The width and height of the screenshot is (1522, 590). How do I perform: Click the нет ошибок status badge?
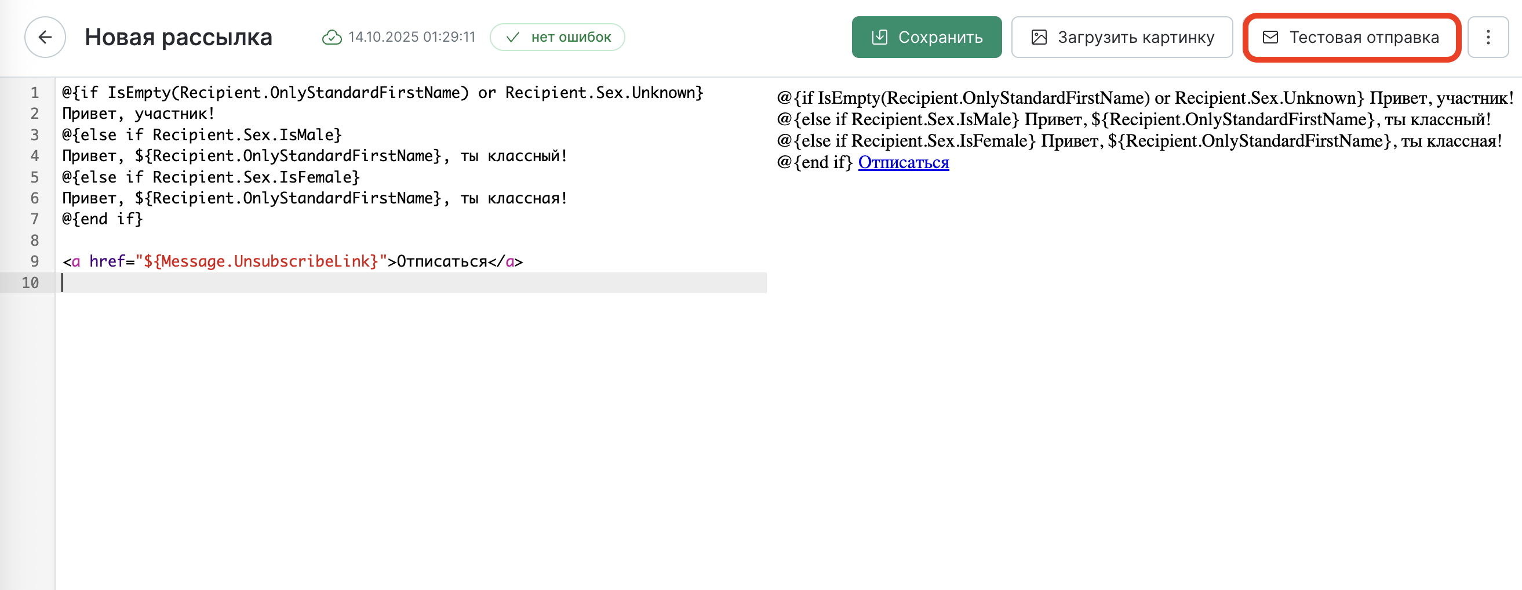point(557,37)
